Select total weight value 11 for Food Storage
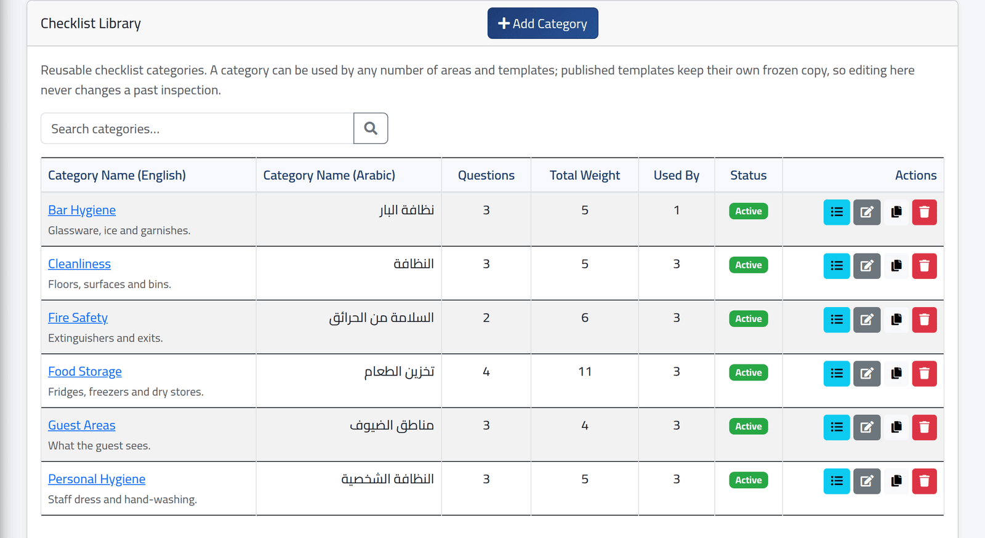The image size is (985, 538). pyautogui.click(x=585, y=372)
